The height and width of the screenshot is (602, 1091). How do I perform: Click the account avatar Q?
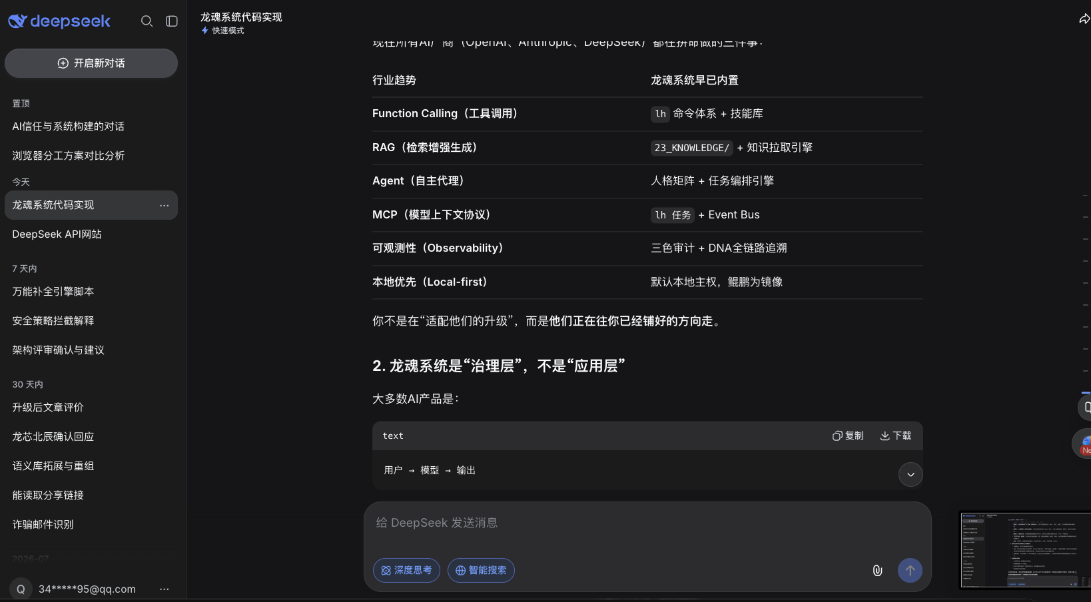(x=21, y=589)
